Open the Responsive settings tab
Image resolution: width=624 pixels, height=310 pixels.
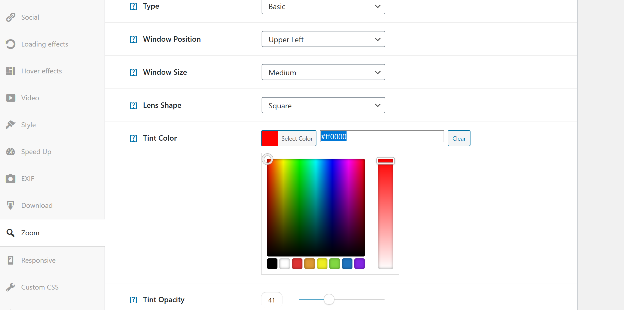(52, 260)
